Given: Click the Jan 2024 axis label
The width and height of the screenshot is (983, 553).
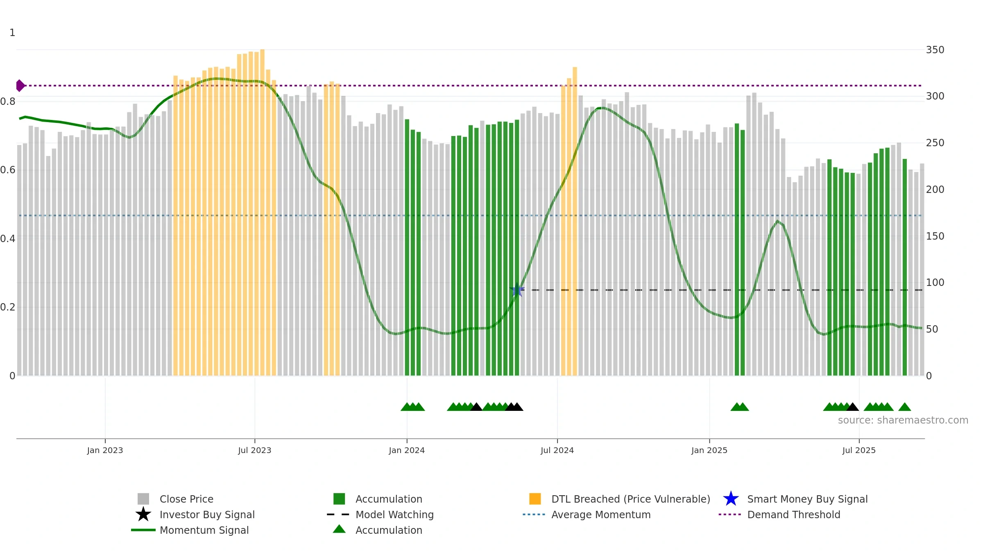Looking at the screenshot, I should 407,451.
